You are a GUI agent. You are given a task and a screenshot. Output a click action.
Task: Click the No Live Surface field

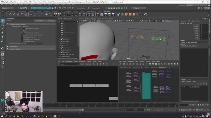[81, 8]
